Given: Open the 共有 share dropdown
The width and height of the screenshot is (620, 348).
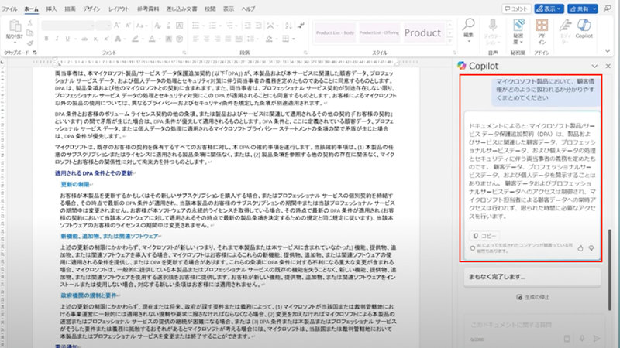Looking at the screenshot, I should (594, 8).
